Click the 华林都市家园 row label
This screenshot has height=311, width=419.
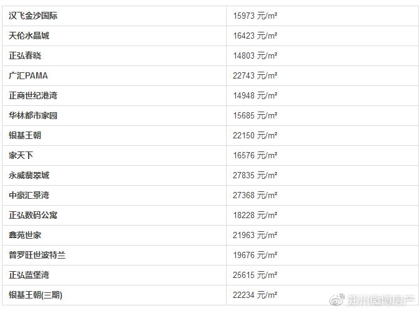(x=33, y=115)
